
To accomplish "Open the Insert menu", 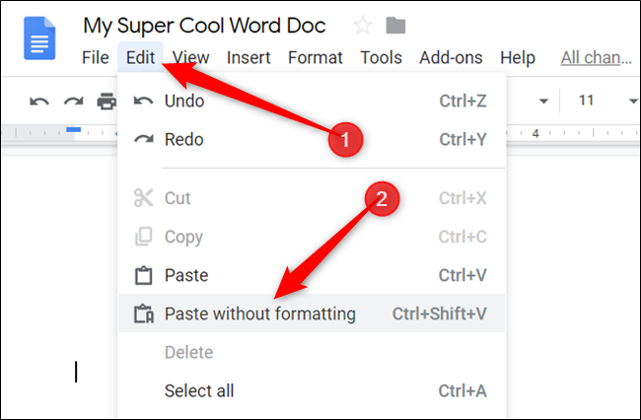I will point(249,57).
